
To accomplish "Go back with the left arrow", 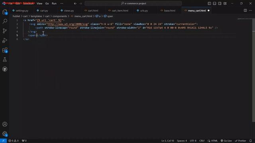I will click(x=75, y=4).
